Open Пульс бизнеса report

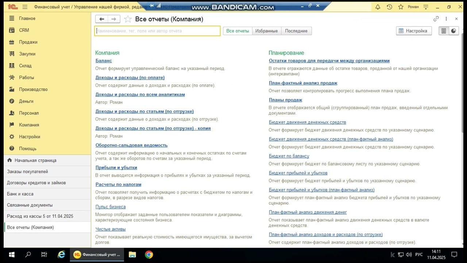[x=111, y=207]
